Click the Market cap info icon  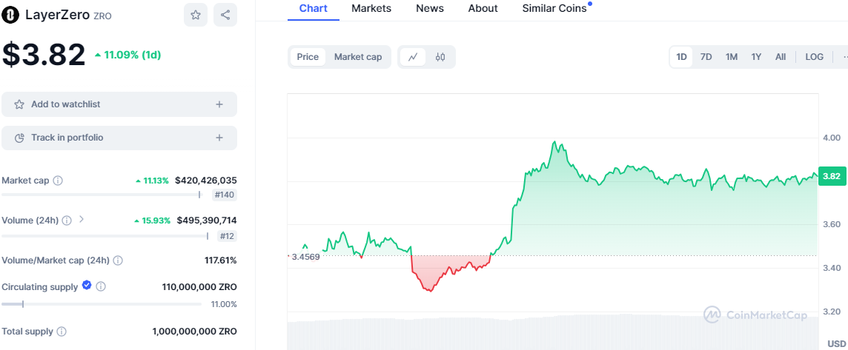pos(58,181)
